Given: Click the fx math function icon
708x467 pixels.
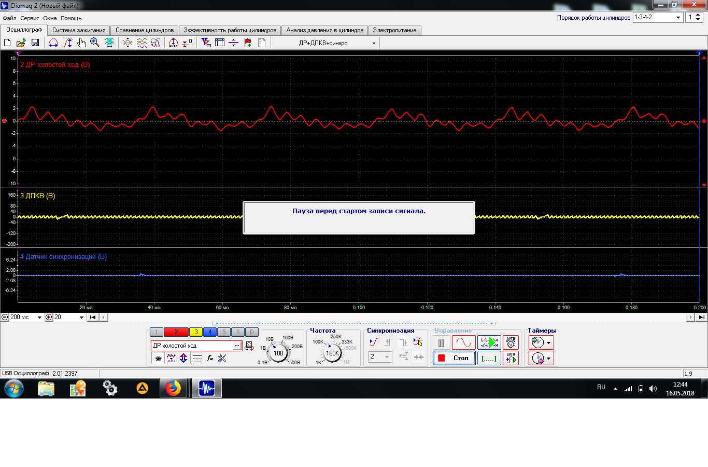Looking at the screenshot, I should pyautogui.click(x=210, y=358).
